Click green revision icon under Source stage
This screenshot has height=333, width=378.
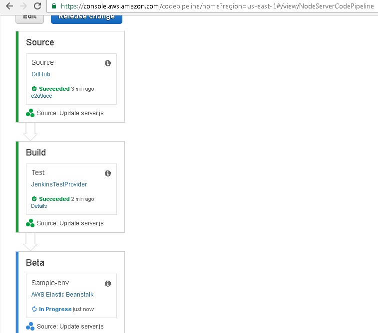point(30,113)
